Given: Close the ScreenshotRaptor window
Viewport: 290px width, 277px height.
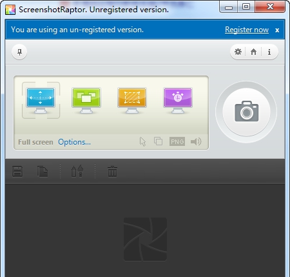Looking at the screenshot, I should 270,6.
